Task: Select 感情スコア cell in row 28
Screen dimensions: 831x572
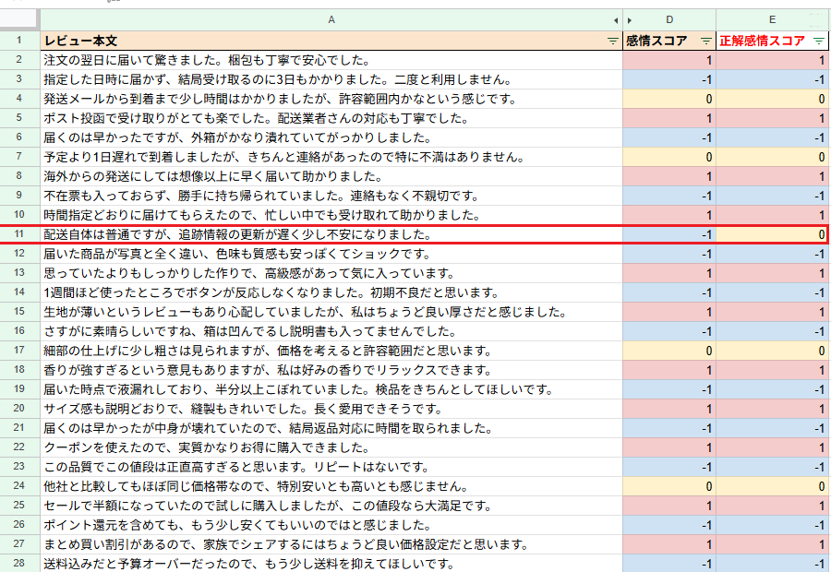Action: tap(669, 563)
